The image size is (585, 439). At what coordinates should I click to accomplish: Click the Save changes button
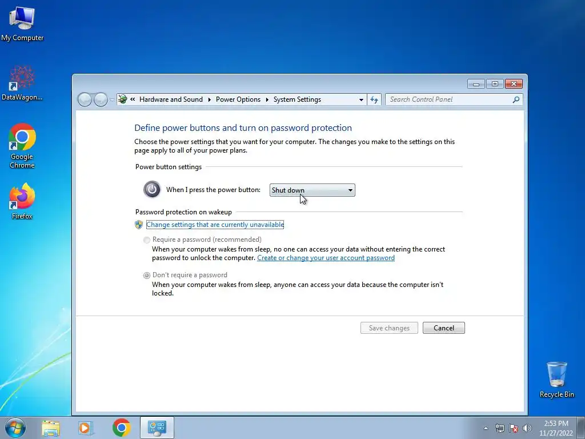pos(389,328)
